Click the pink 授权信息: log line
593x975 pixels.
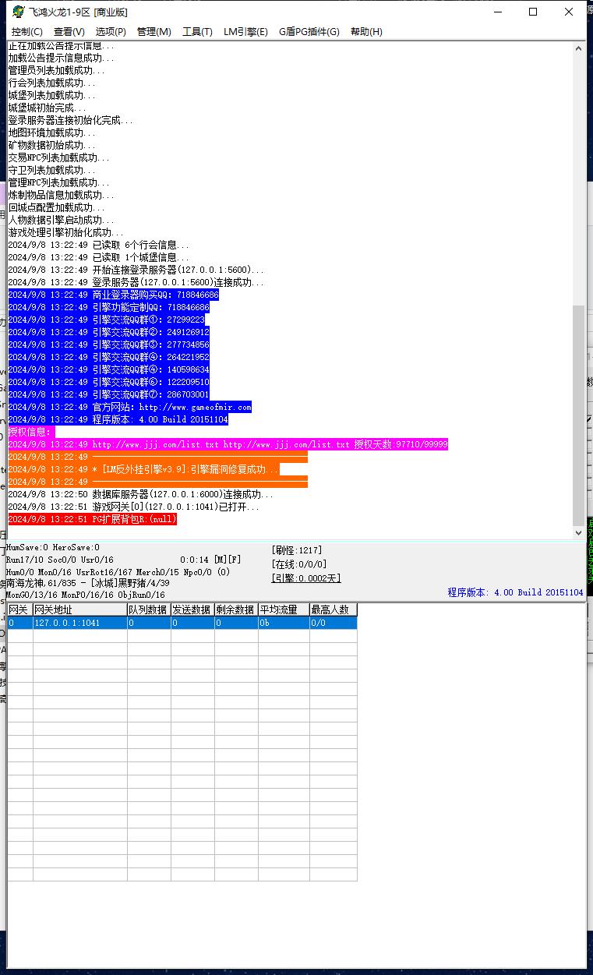tap(31, 432)
